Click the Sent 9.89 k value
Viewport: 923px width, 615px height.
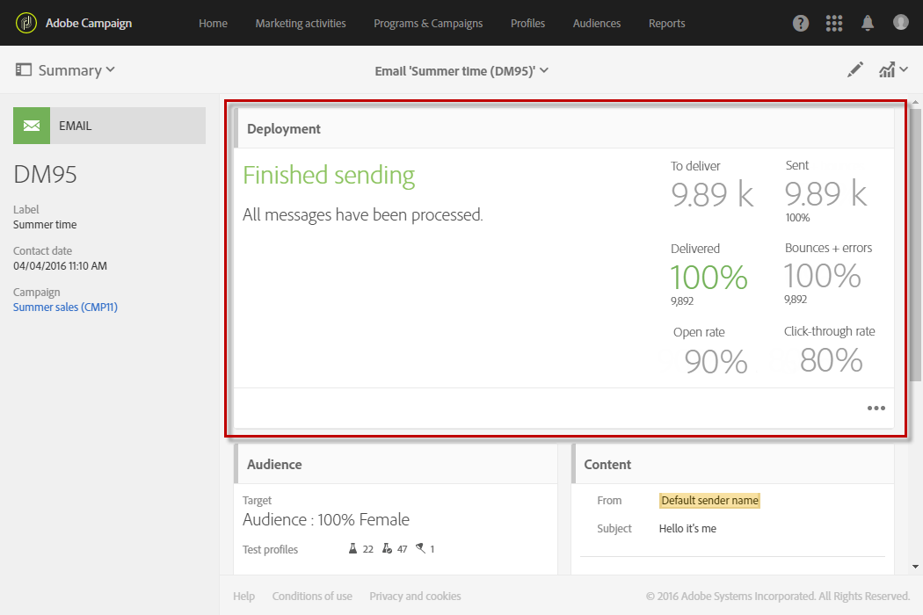tap(826, 193)
